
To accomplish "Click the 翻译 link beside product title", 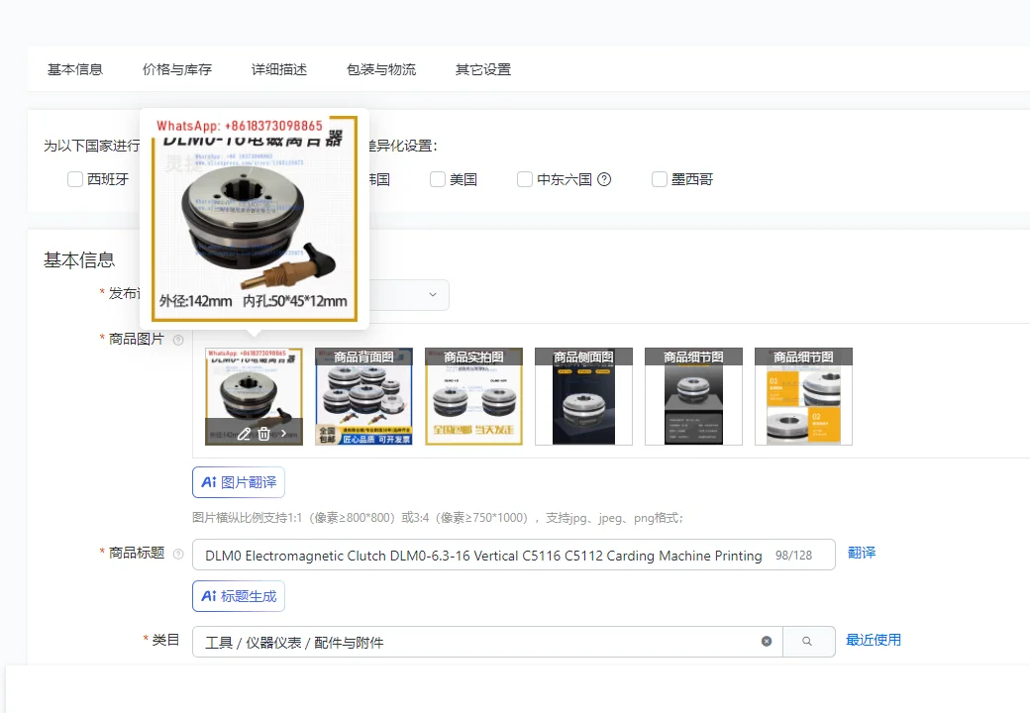I will pos(862,553).
